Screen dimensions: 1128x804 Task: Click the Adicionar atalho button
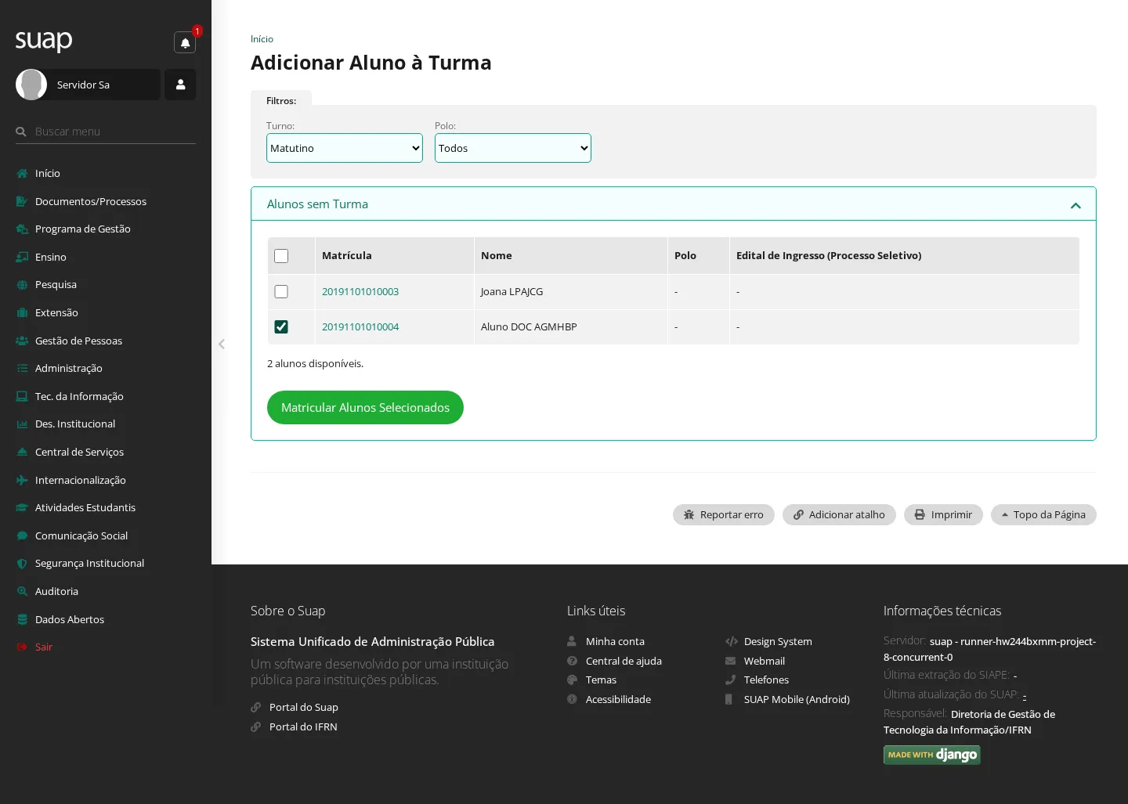click(839, 514)
